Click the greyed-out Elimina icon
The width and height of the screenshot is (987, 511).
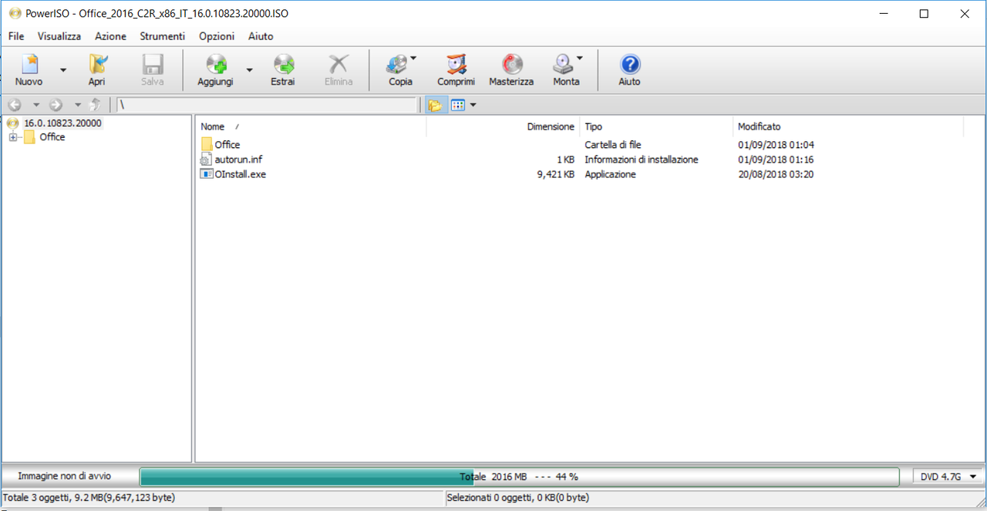coord(339,65)
